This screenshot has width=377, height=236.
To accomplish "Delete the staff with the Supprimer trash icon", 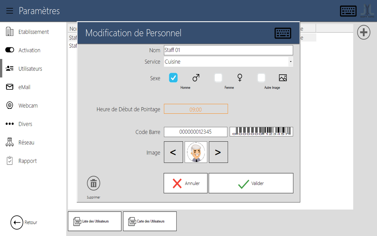I will point(94,183).
